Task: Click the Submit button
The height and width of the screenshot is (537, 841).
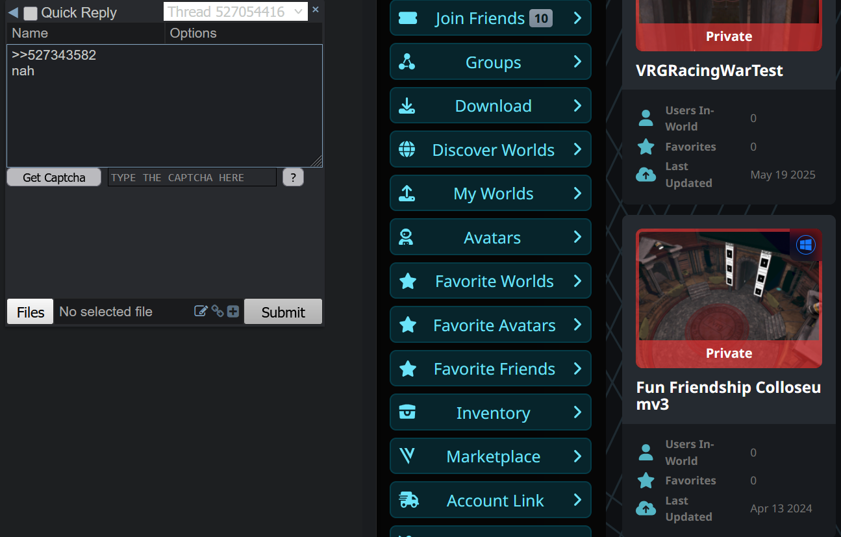Action: tap(283, 312)
